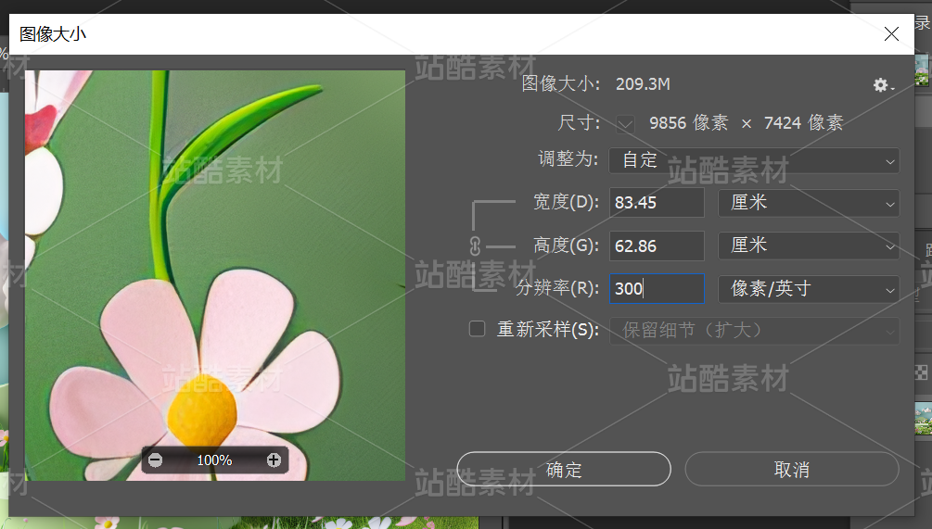Zoom out the preview with minus button
This screenshot has height=529, width=932.
[x=155, y=460]
